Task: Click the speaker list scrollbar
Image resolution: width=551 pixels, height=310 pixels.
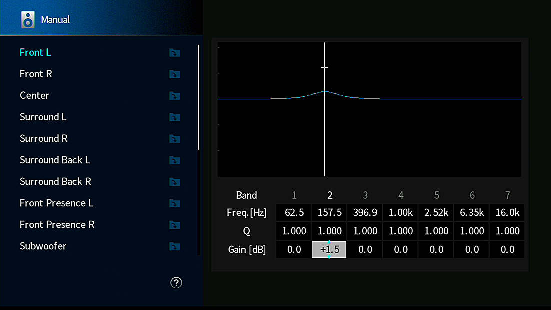Action: click(199, 97)
